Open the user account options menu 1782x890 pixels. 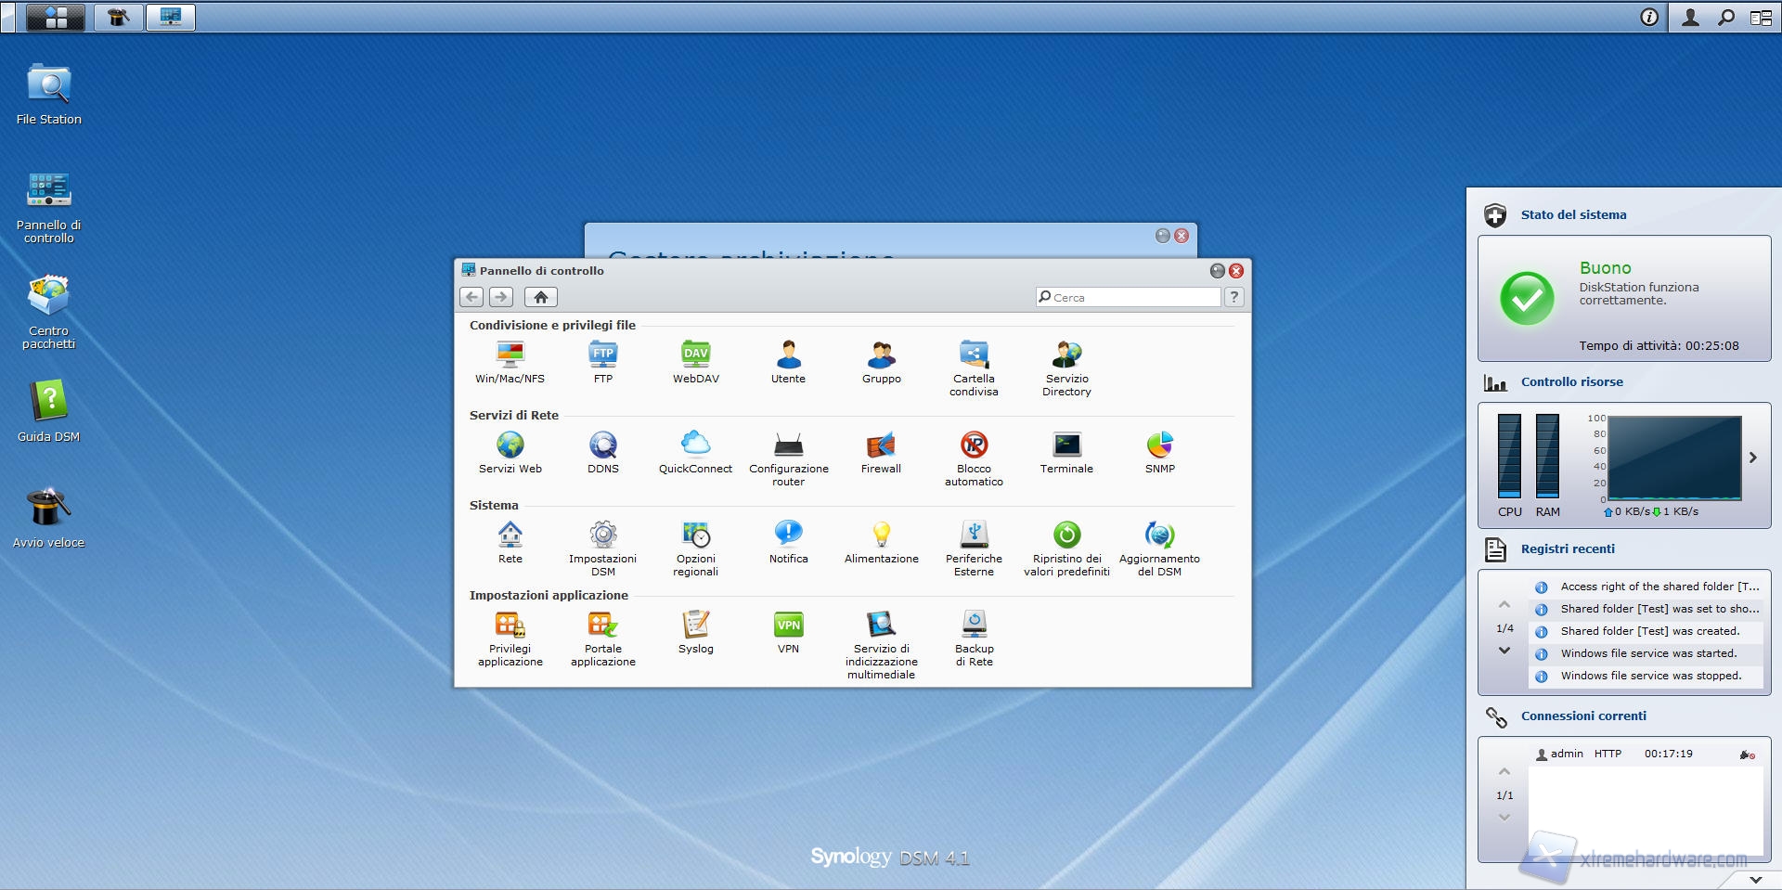pos(1690,17)
